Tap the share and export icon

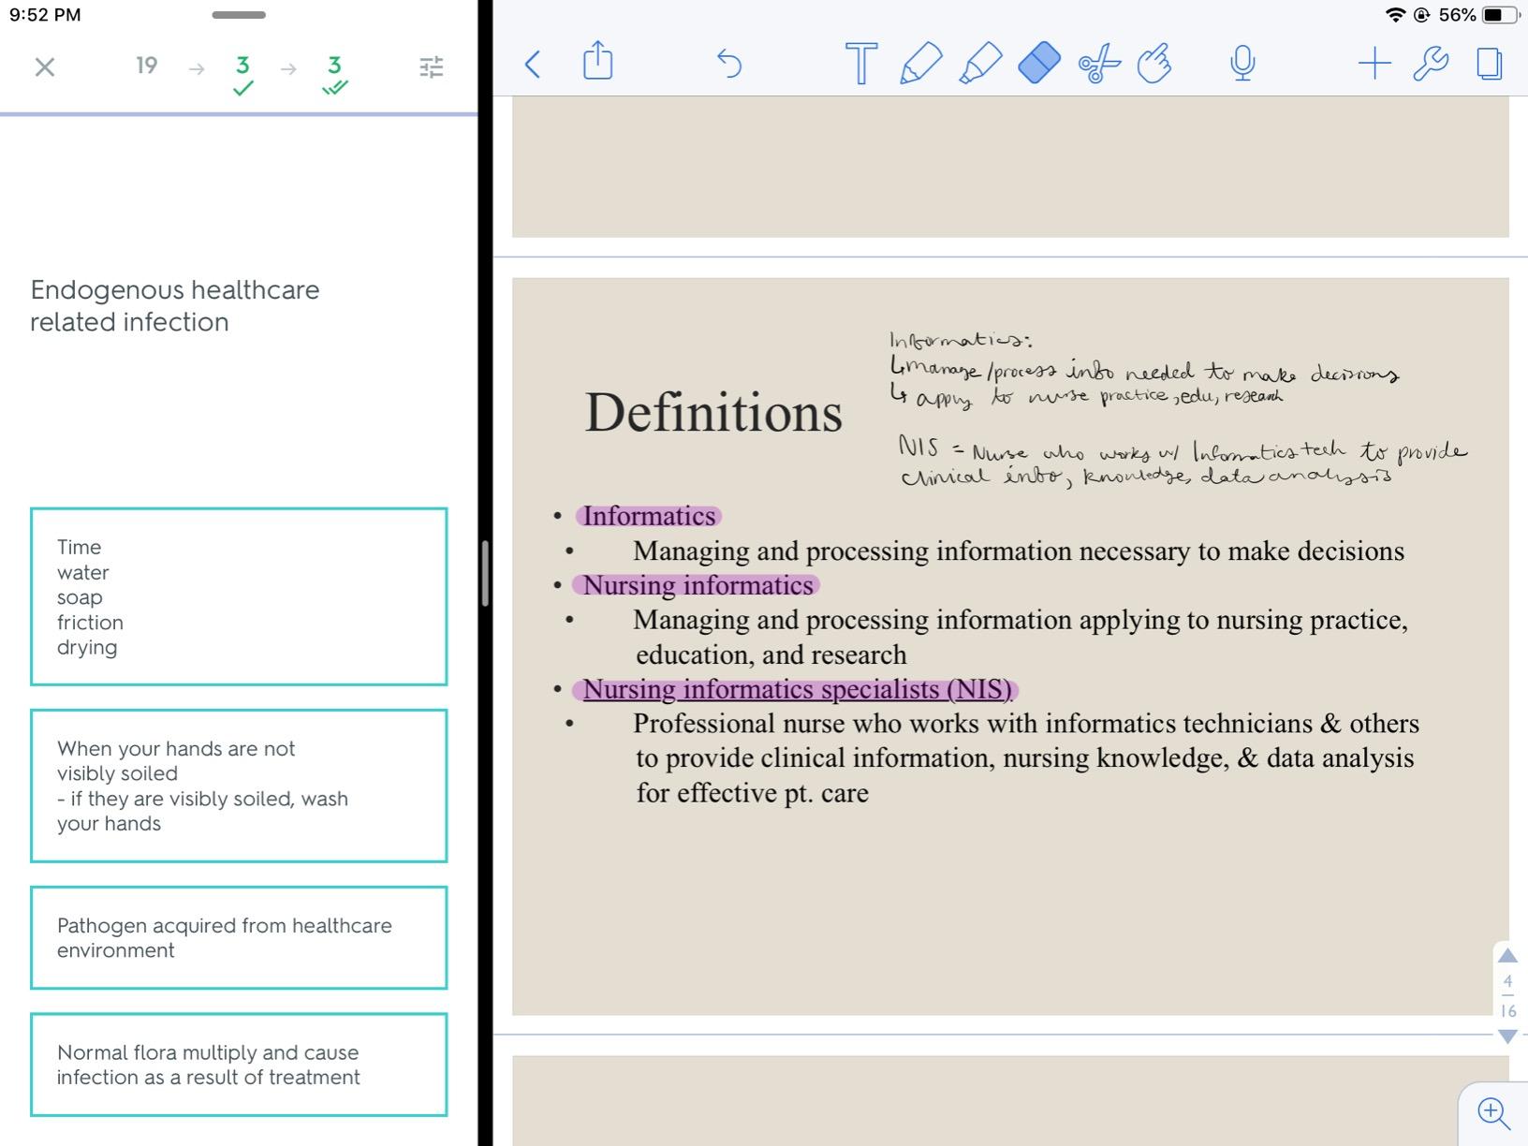[597, 61]
